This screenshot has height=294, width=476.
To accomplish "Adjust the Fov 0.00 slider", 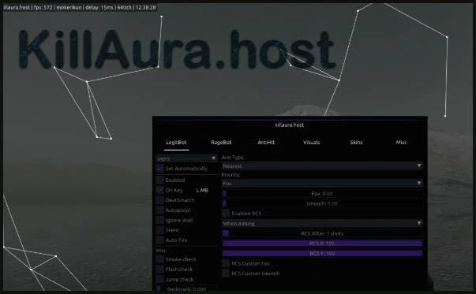I will pyautogui.click(x=322, y=193).
